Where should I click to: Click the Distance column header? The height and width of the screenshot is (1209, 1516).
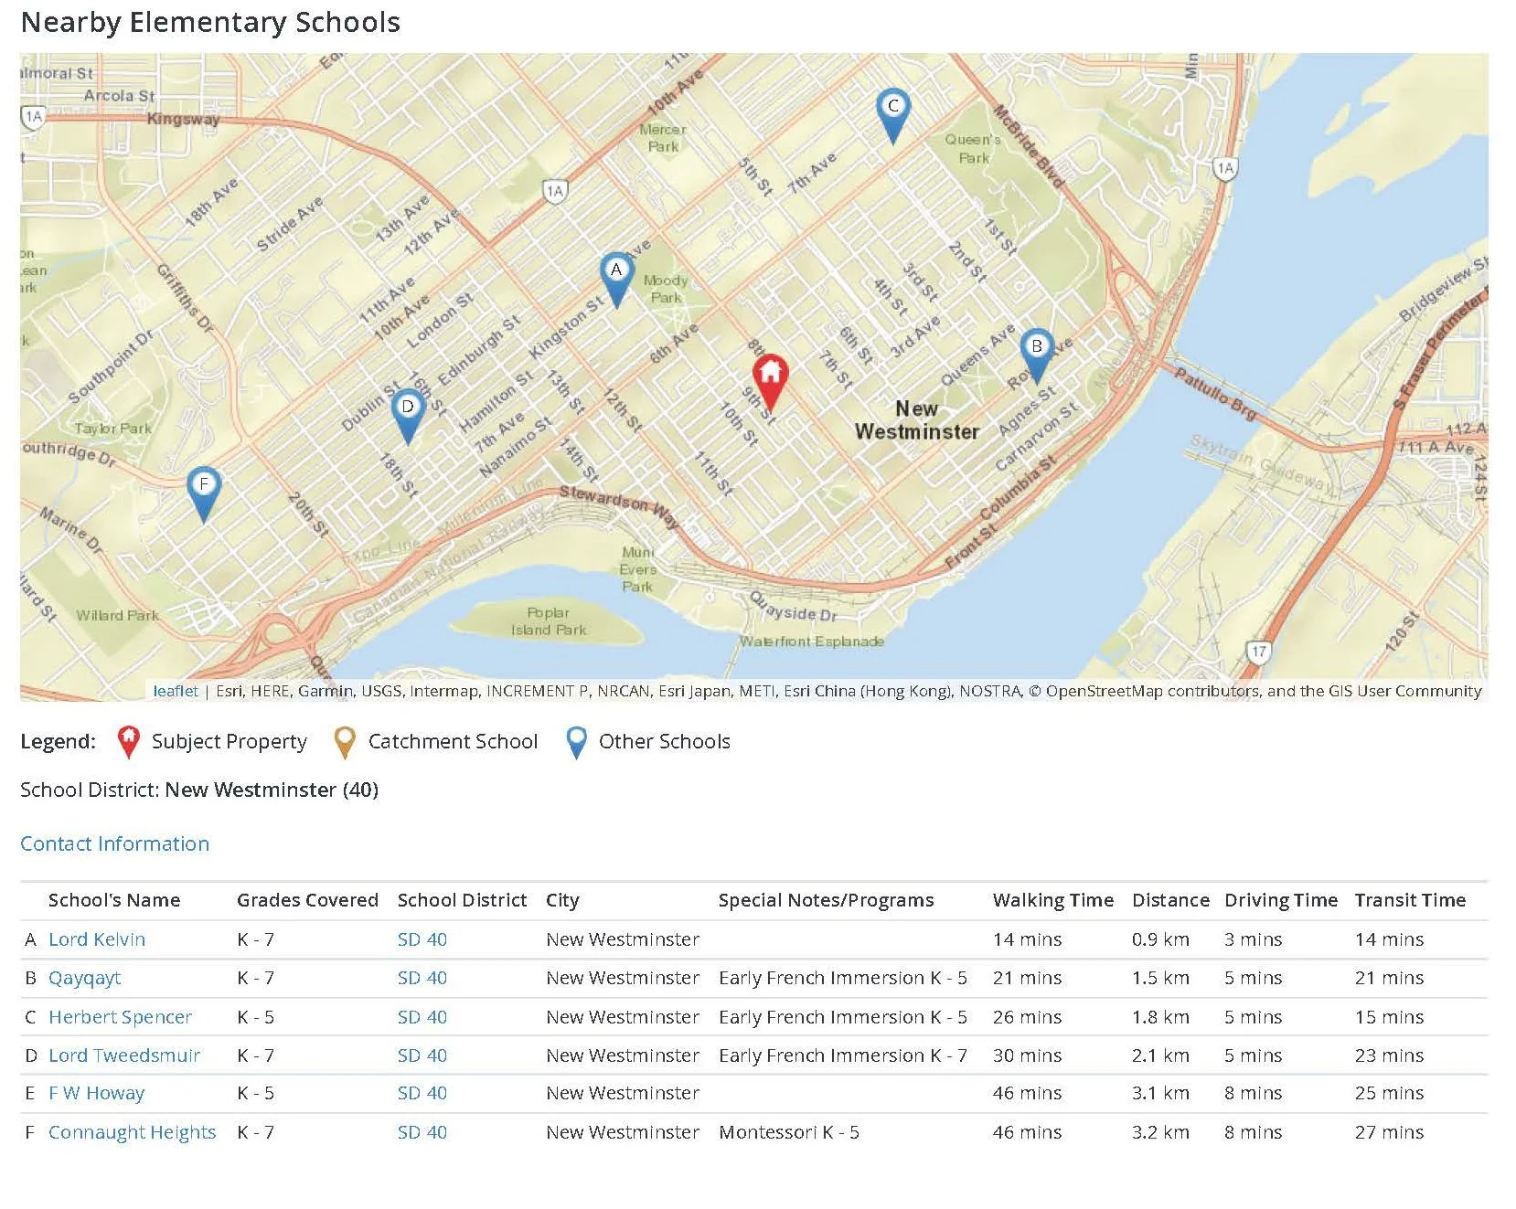pos(1170,900)
